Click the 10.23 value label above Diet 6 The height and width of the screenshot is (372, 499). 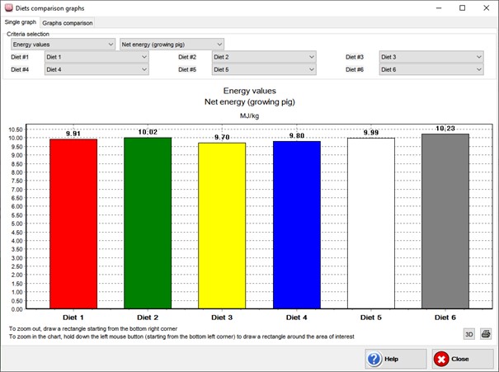445,129
